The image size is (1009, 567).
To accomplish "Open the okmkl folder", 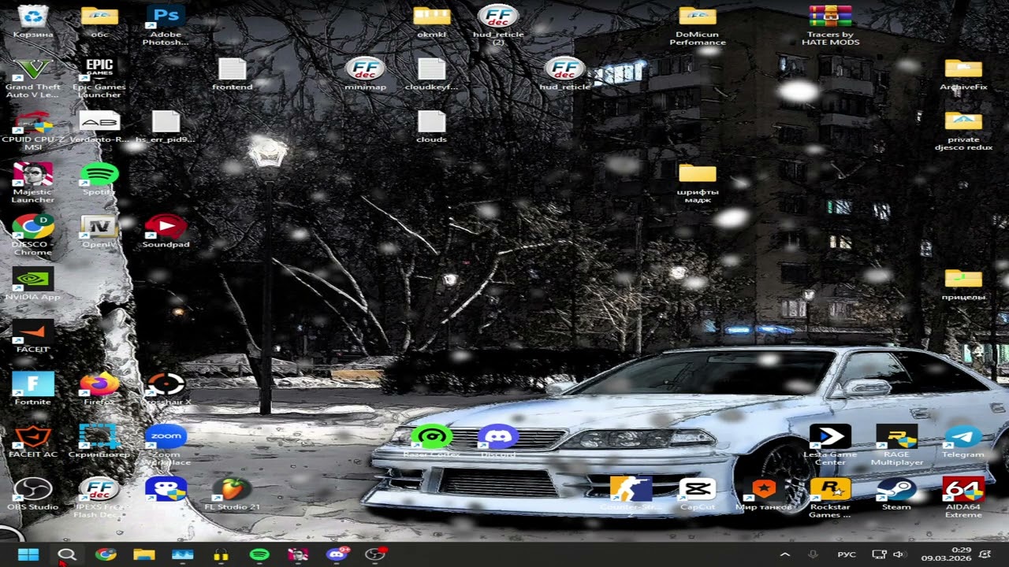I will tap(432, 21).
